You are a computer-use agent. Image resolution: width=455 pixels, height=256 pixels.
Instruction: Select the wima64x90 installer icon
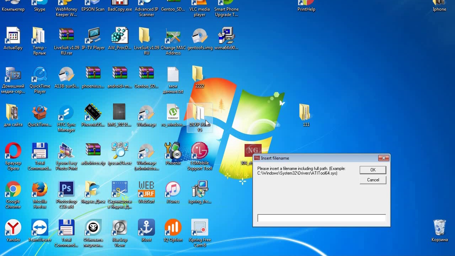(x=226, y=38)
